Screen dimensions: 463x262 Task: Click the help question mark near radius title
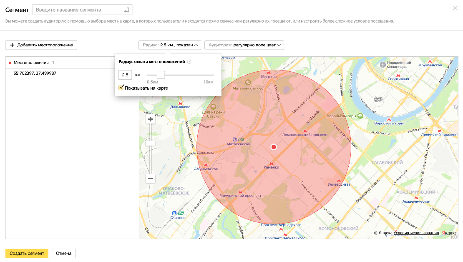[x=189, y=62]
